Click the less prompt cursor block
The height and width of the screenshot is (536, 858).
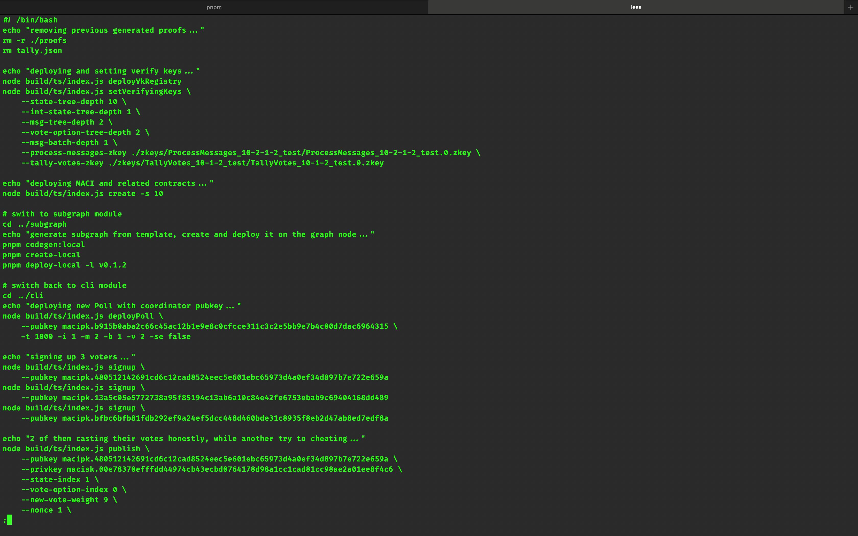pos(9,520)
